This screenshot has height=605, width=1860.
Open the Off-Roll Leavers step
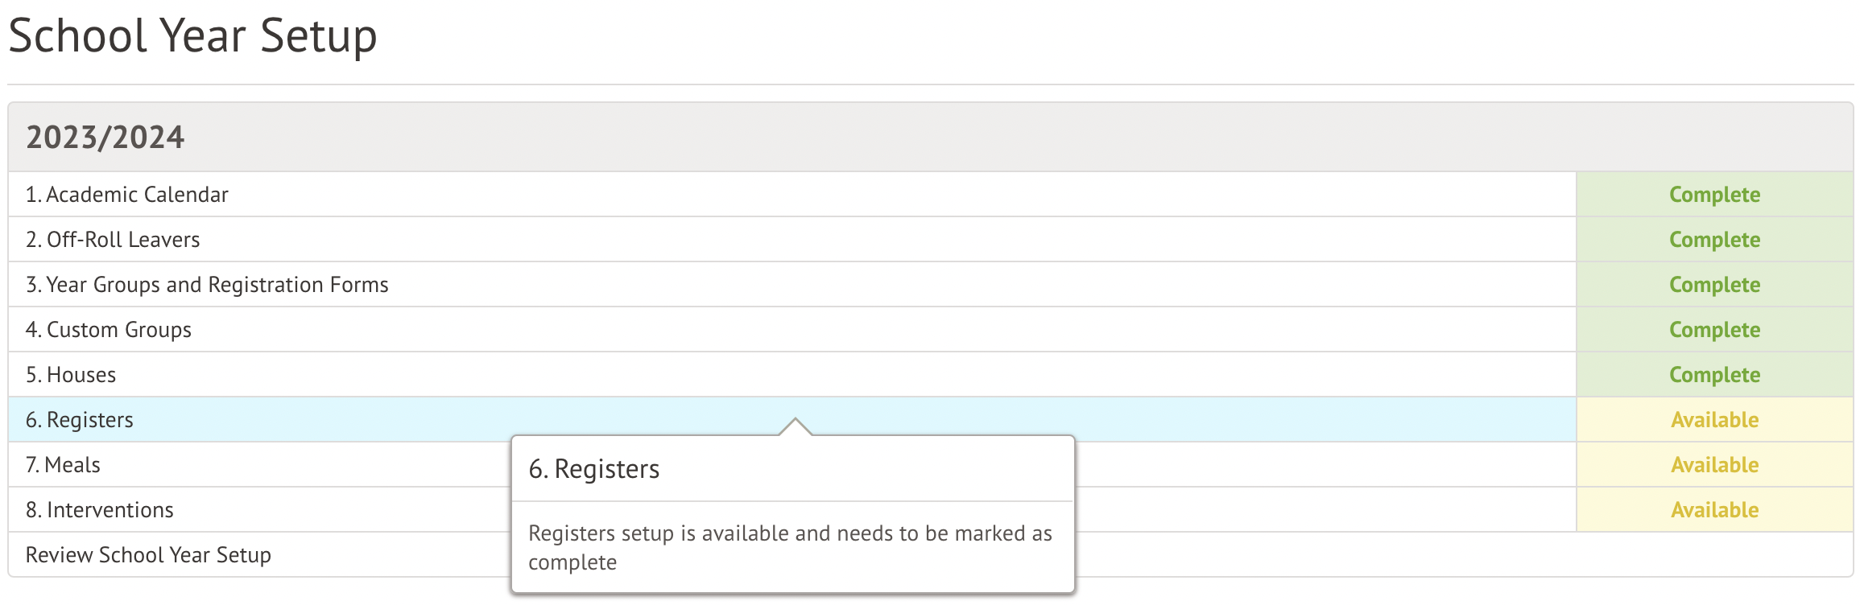pos(113,240)
